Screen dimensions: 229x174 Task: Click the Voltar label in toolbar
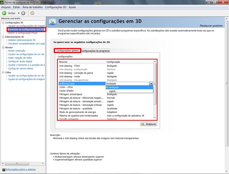(x=12, y=13)
